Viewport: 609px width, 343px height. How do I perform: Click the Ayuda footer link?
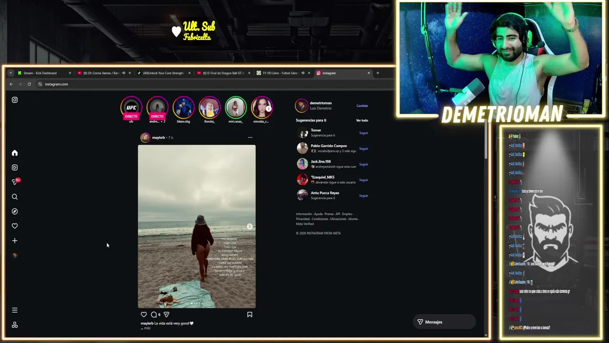[318, 214]
